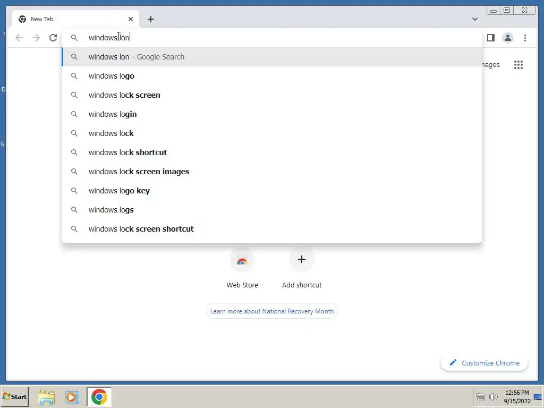Click search icon beside 'windows logo'
544x408 pixels.
tap(74, 76)
